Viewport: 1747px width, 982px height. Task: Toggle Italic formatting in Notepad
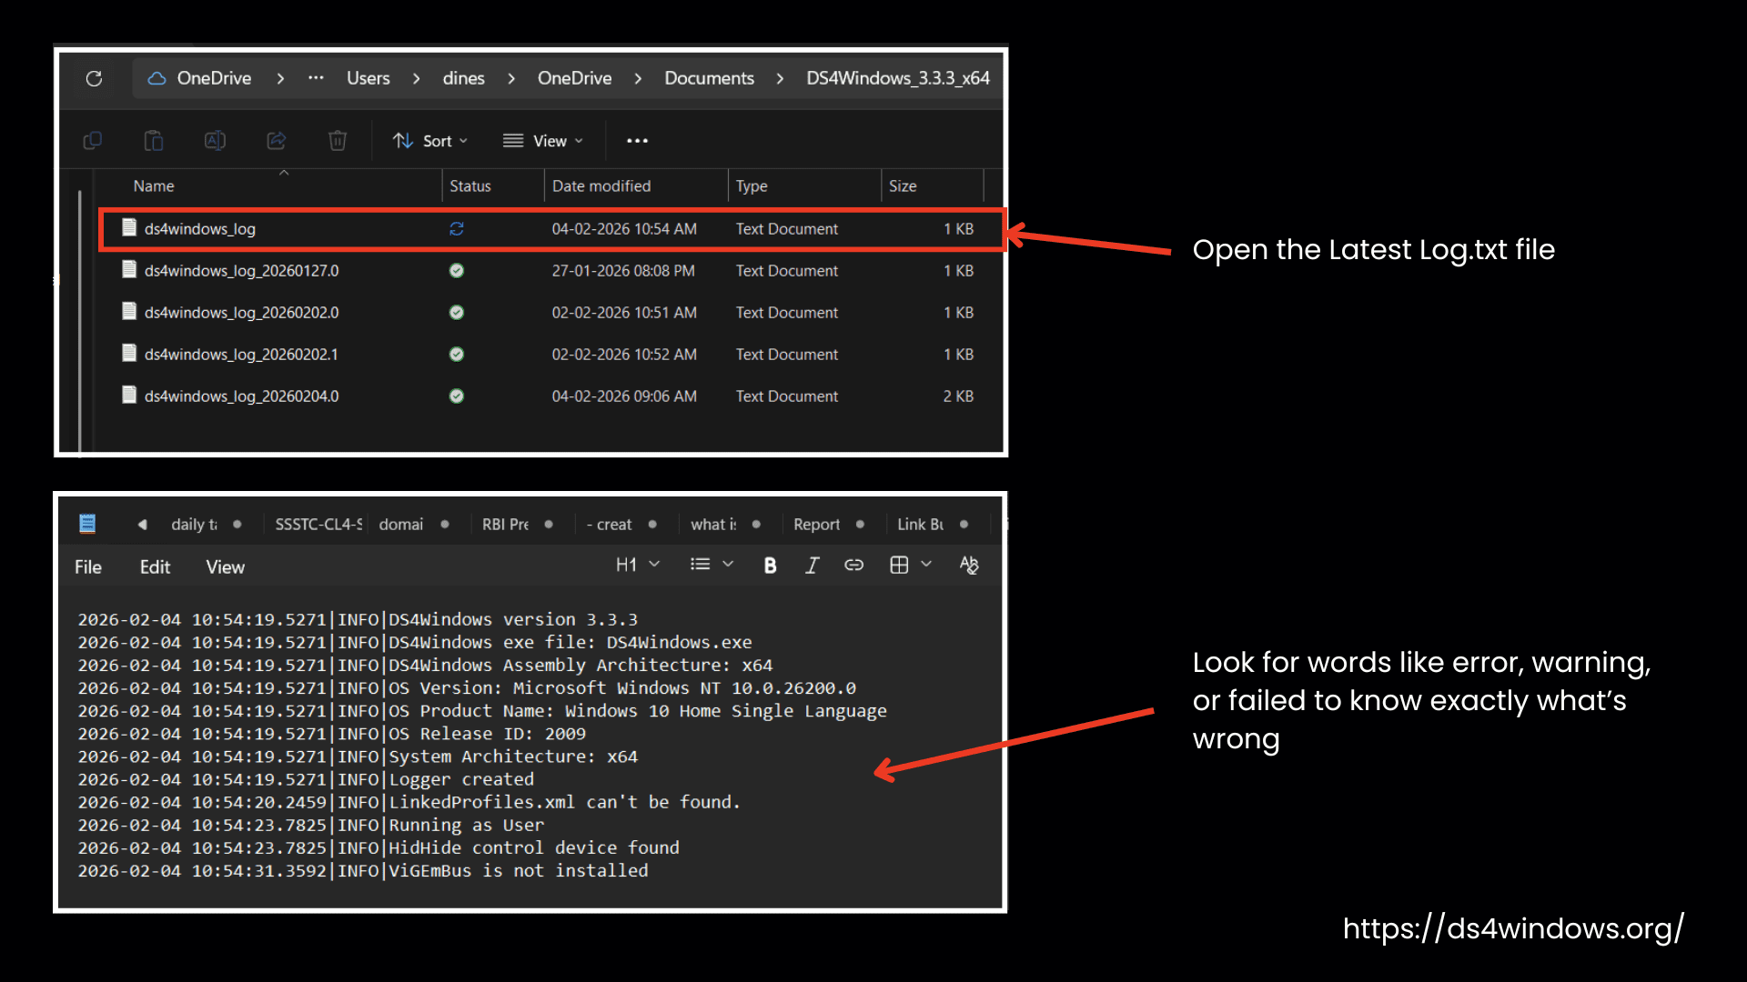(812, 566)
